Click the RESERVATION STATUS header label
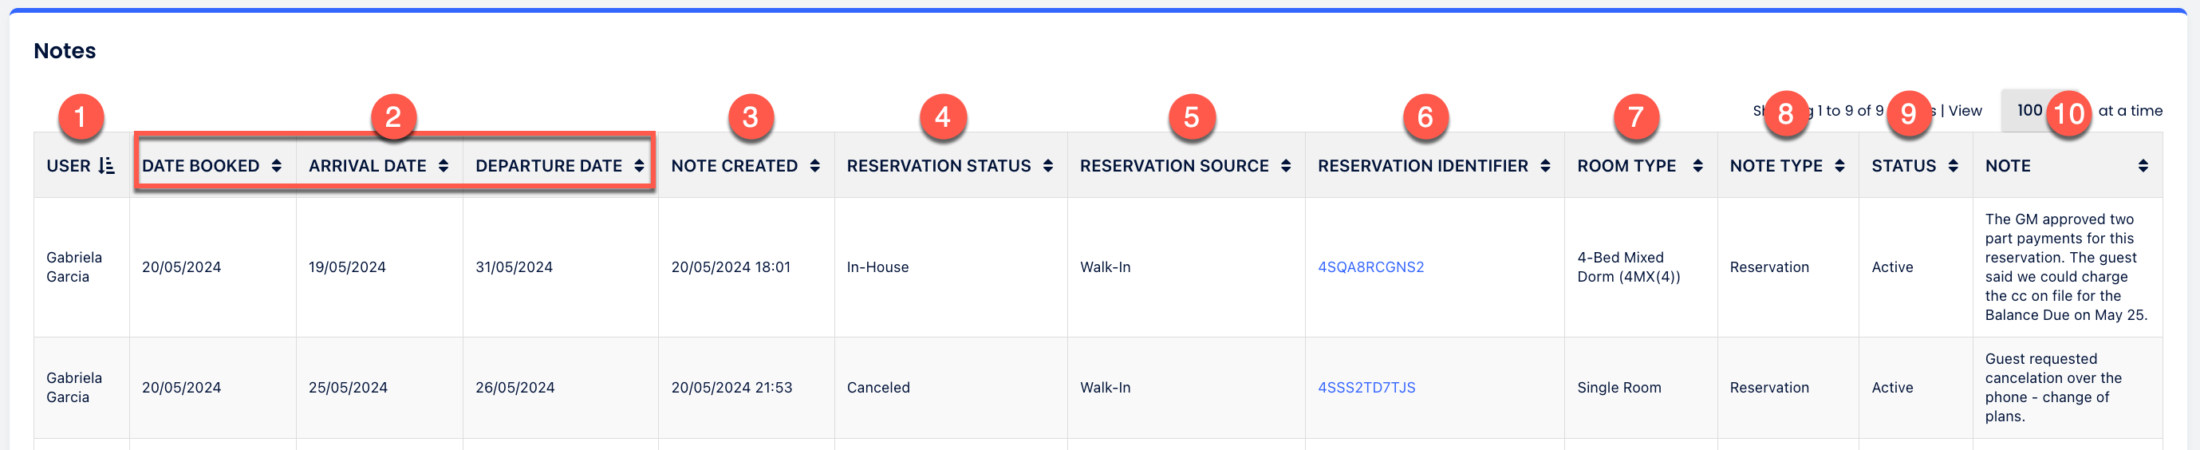 [x=939, y=166]
